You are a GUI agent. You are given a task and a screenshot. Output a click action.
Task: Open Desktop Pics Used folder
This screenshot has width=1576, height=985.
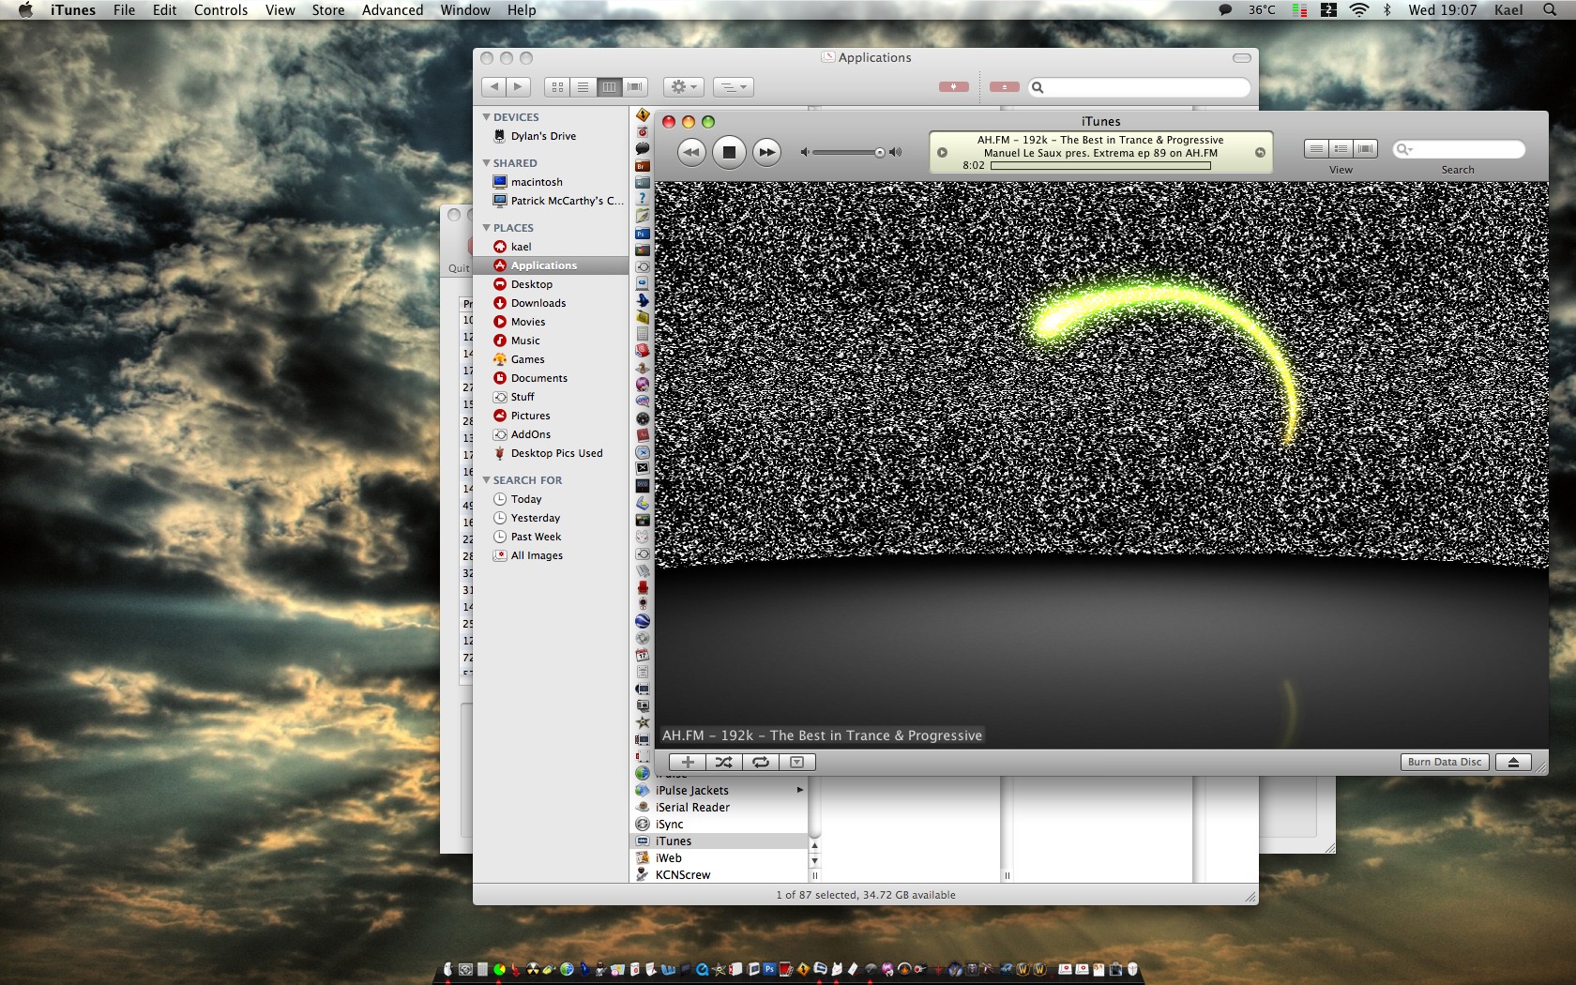[x=551, y=453]
